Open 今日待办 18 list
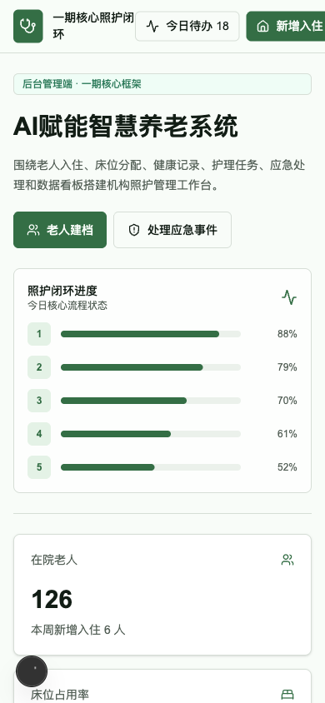Viewport: 325px width, 703px height. click(187, 27)
